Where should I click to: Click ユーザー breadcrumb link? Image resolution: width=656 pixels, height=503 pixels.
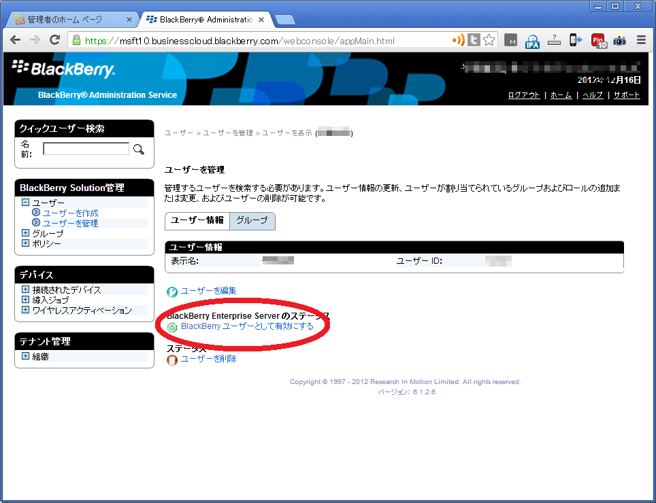pyautogui.click(x=179, y=133)
